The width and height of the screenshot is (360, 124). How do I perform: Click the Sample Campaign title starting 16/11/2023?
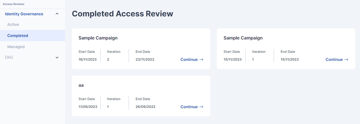98,38
